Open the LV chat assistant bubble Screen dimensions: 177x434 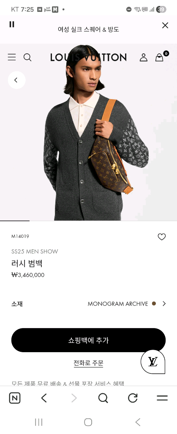(x=153, y=362)
